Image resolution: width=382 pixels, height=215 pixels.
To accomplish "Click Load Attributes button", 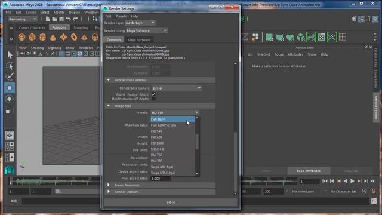I will pyautogui.click(x=309, y=171).
